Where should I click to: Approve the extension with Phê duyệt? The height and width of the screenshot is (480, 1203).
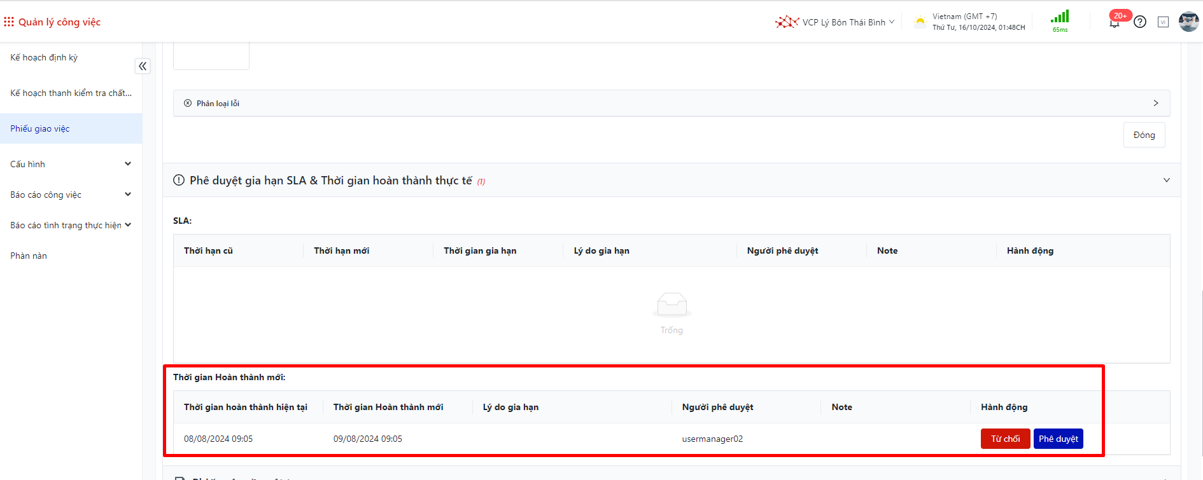pyautogui.click(x=1058, y=439)
